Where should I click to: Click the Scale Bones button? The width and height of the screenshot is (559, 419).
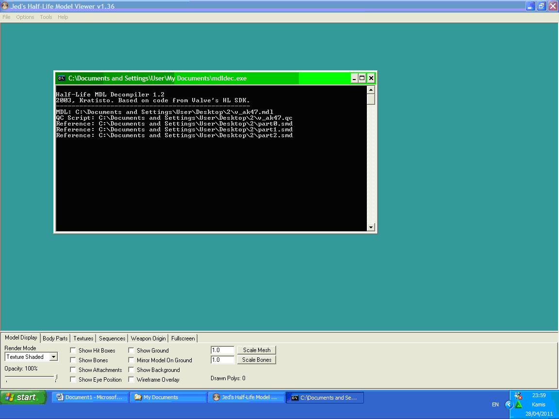pos(257,360)
